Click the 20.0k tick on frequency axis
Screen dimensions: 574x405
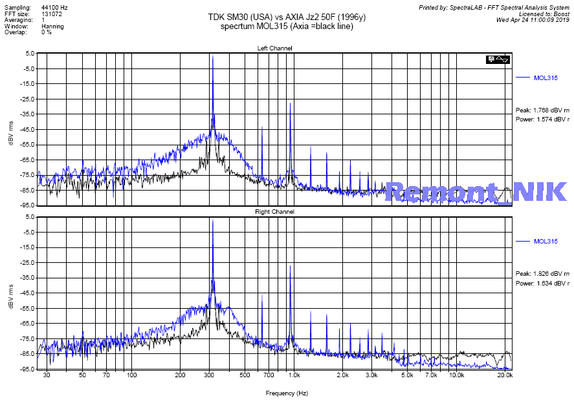pos(505,375)
